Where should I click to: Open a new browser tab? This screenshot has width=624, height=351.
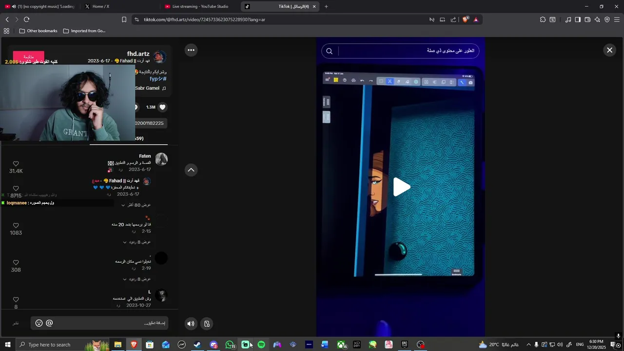[x=326, y=6]
